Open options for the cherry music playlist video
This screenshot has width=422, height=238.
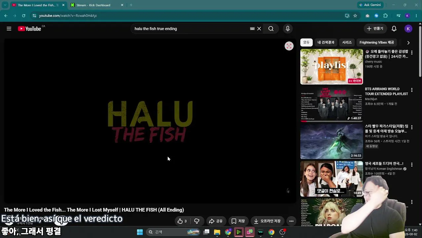coord(412,53)
